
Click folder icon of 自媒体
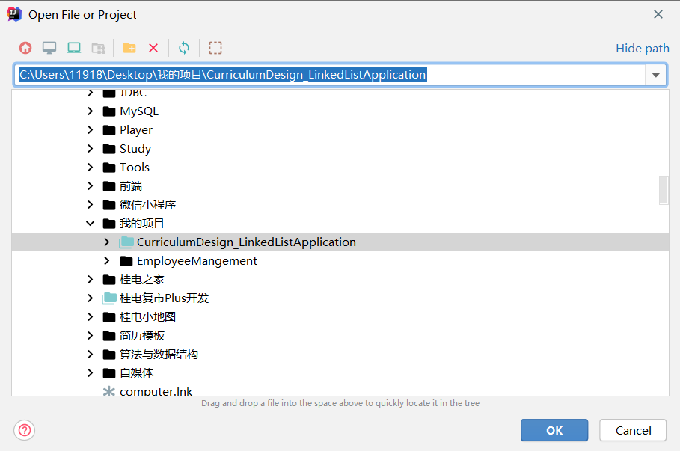[x=109, y=372]
